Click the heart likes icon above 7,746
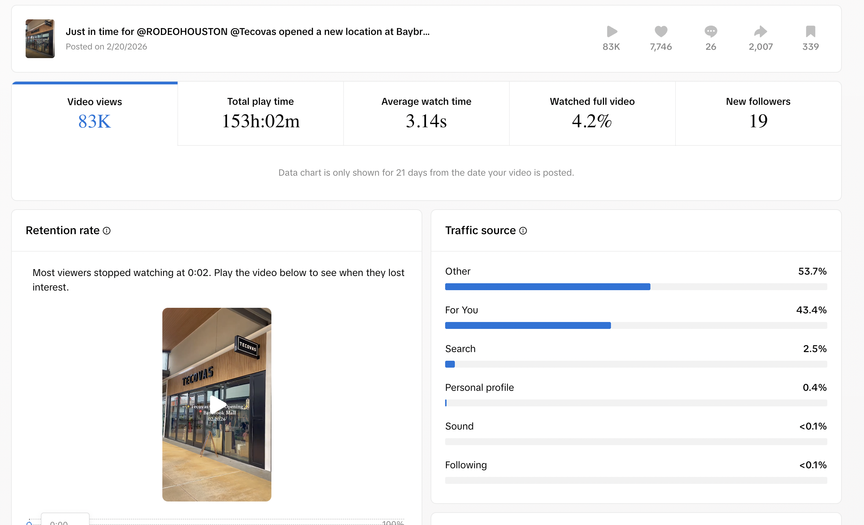 click(x=661, y=31)
